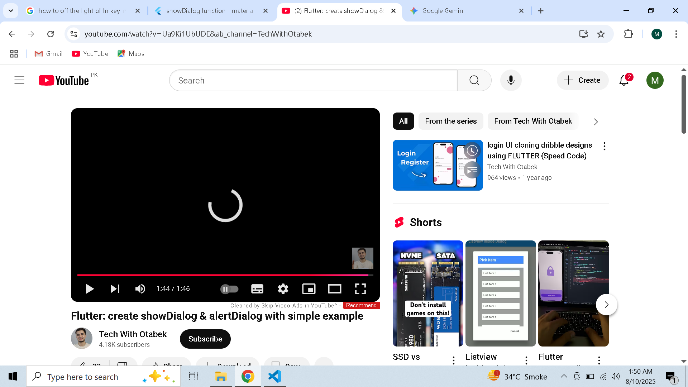Click the address bar URL
The image size is (688, 387).
tap(198, 34)
